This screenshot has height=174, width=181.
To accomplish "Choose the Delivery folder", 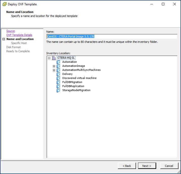I will [67, 74].
